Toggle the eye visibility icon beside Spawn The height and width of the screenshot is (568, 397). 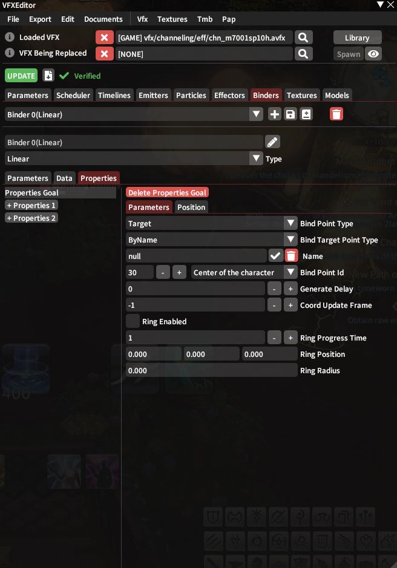[x=373, y=54]
